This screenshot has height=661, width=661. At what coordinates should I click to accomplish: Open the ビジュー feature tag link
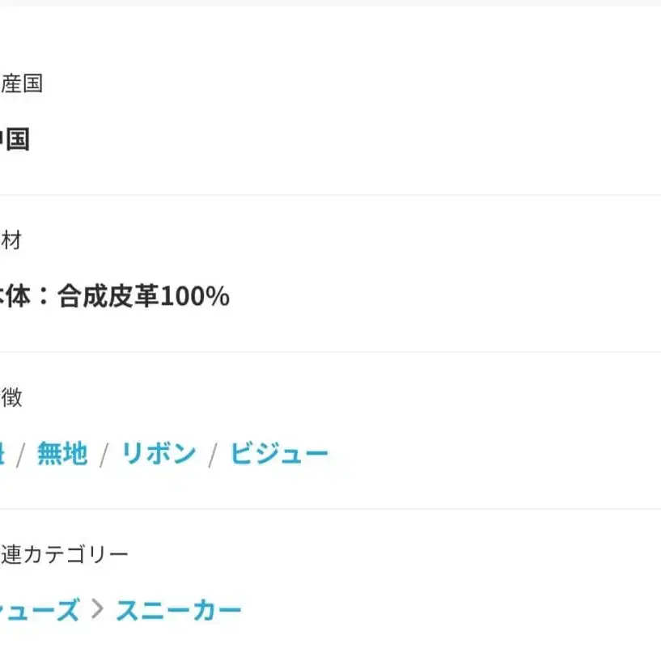pyautogui.click(x=279, y=453)
